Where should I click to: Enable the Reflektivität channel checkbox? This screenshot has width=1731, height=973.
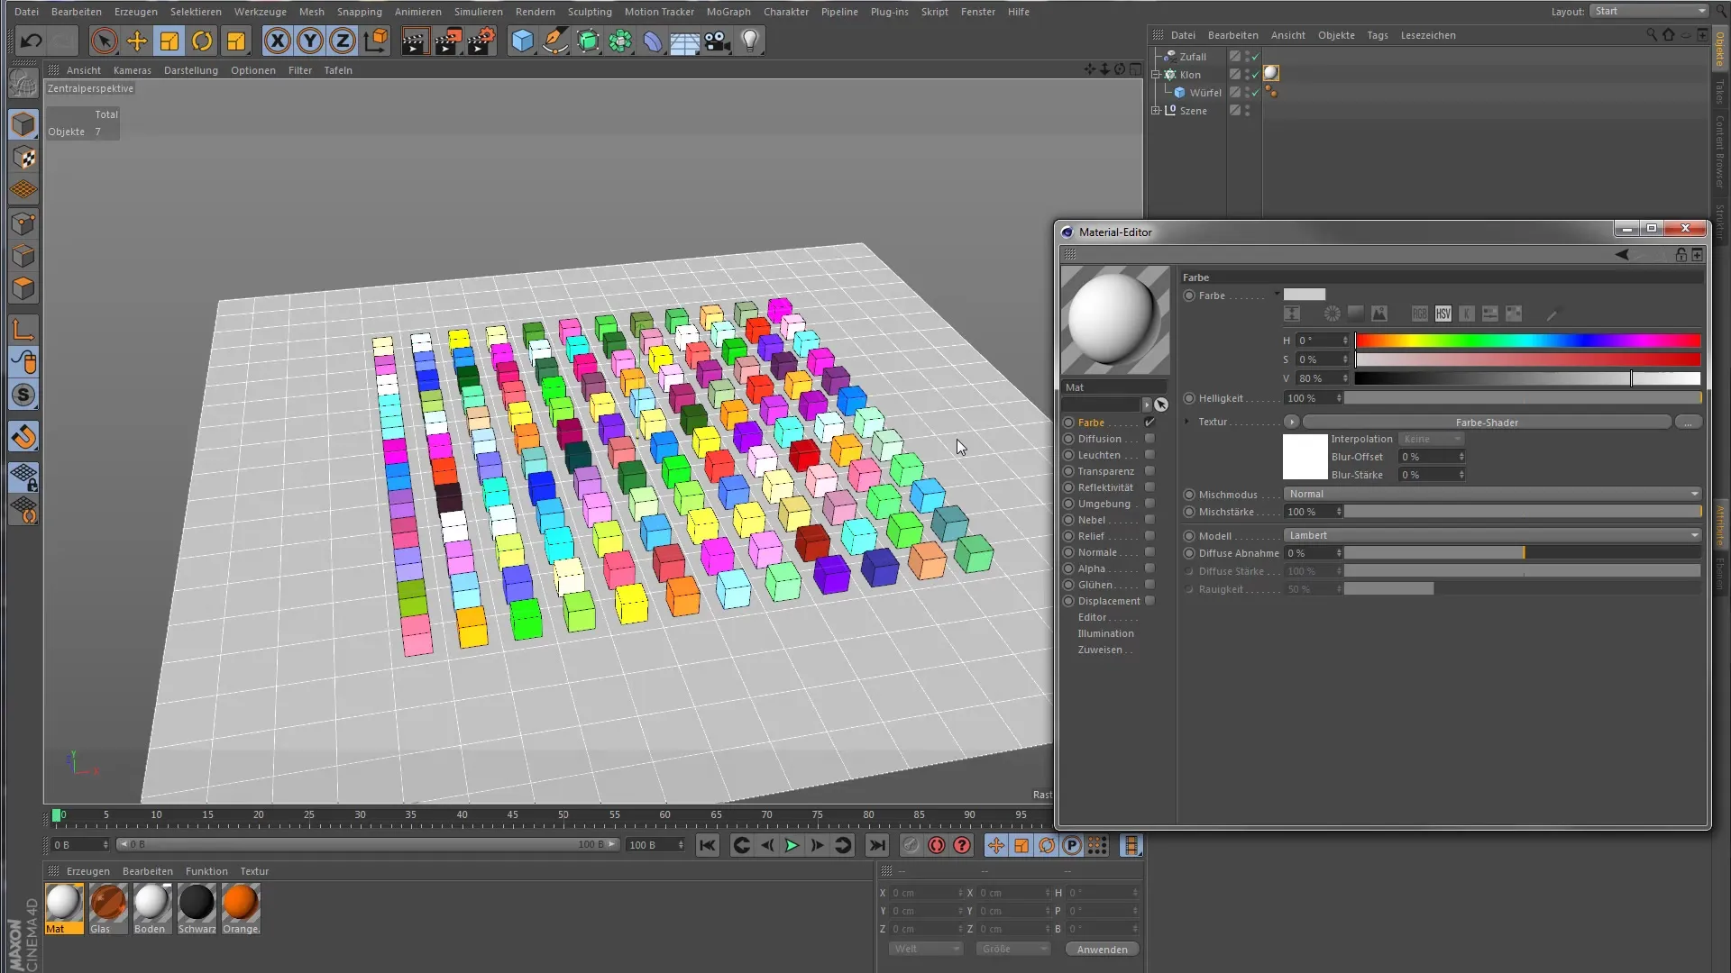pyautogui.click(x=1149, y=487)
